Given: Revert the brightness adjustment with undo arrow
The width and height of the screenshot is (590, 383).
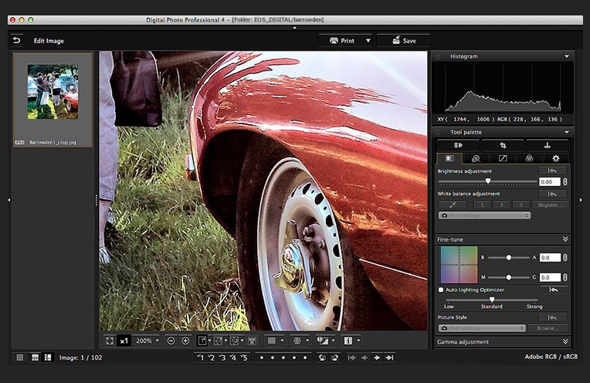Looking at the screenshot, I should [553, 171].
